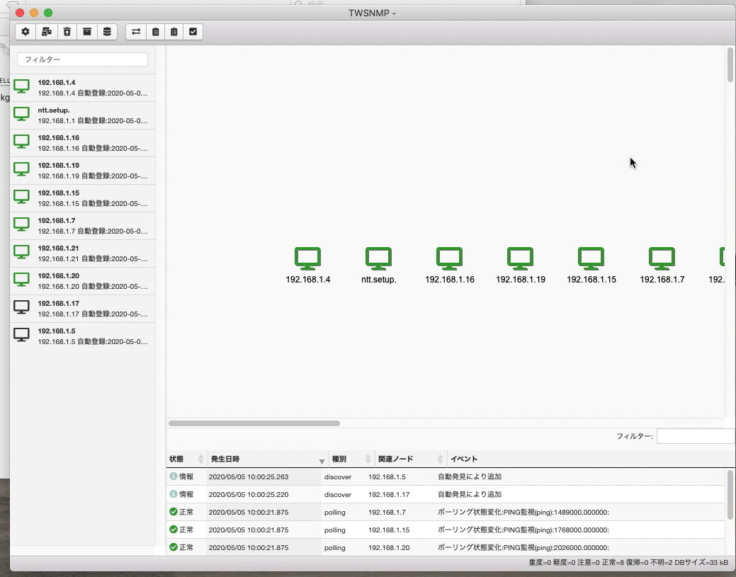The image size is (736, 577).
Task: Click the polling cell for 192.168.1.7
Action: pyautogui.click(x=334, y=513)
